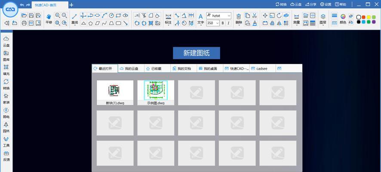The width and height of the screenshot is (381, 172).
Task: Select the Move tool with four arrows
Action: pos(265,15)
